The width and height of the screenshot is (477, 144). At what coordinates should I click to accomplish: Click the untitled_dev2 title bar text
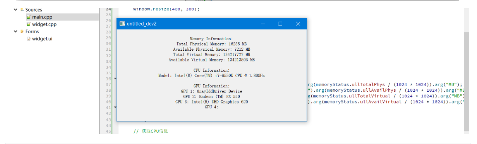tap(142, 24)
